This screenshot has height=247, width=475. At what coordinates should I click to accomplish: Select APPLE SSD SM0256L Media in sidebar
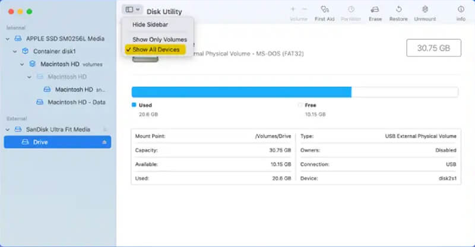point(58,39)
